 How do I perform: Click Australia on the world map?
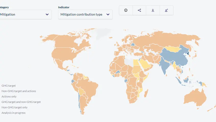click(195, 97)
